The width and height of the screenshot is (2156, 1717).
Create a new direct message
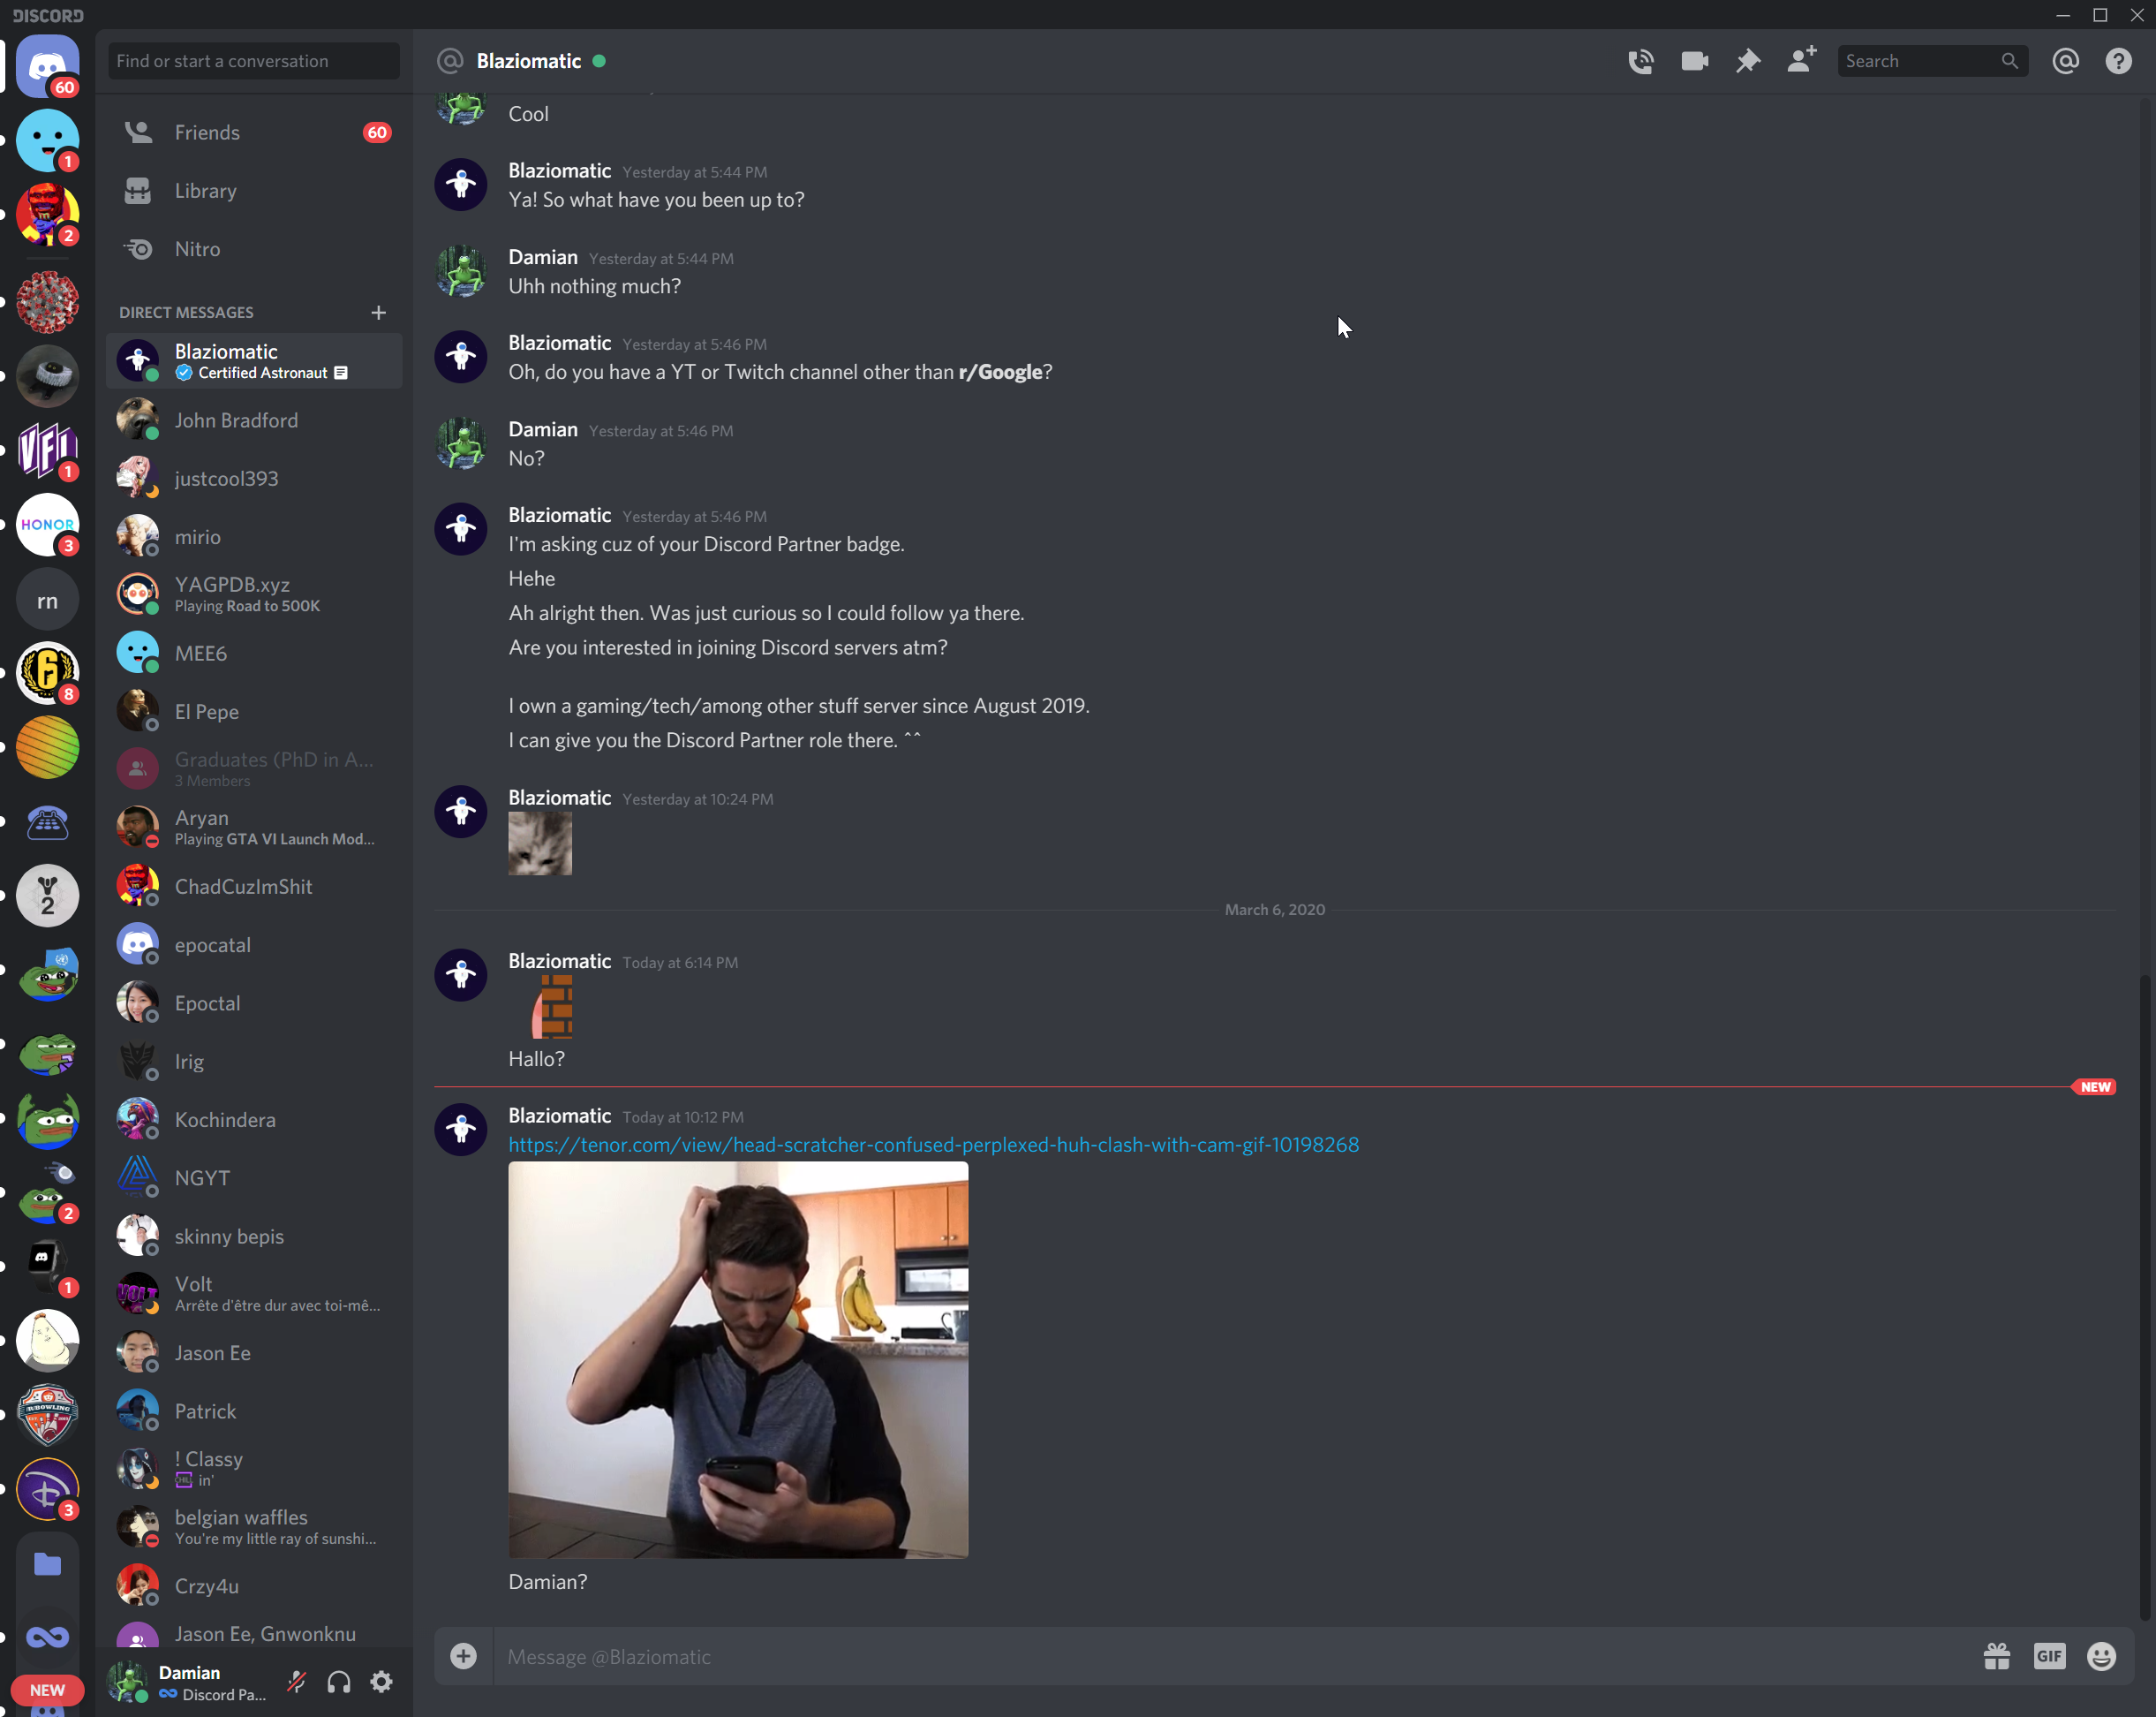378,312
